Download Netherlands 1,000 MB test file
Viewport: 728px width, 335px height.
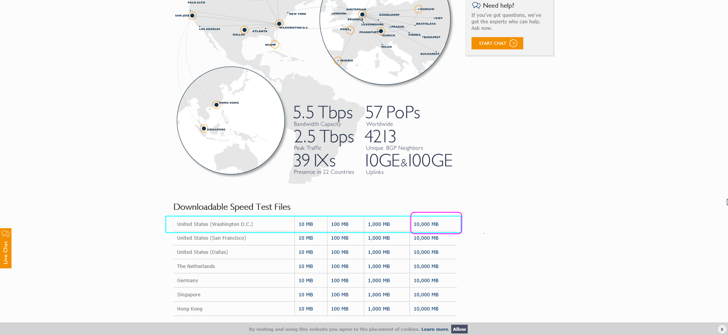click(x=379, y=266)
